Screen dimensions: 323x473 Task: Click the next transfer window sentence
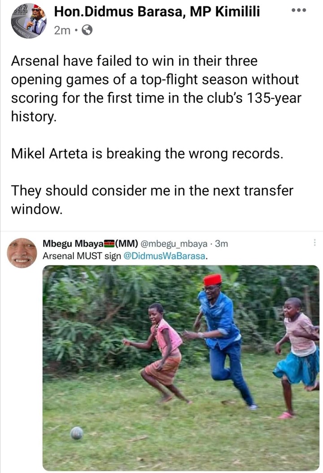(152, 200)
